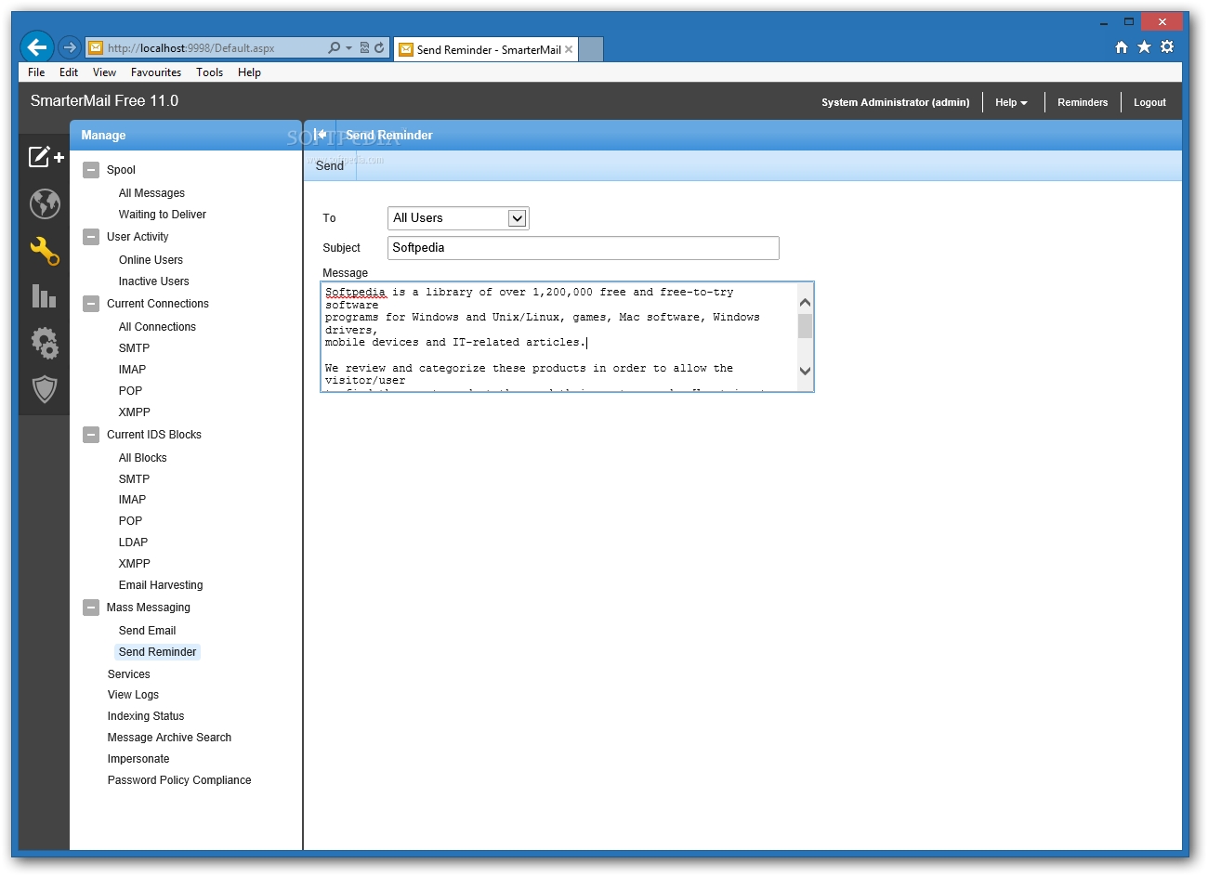Open the To recipients dropdown

(x=458, y=218)
